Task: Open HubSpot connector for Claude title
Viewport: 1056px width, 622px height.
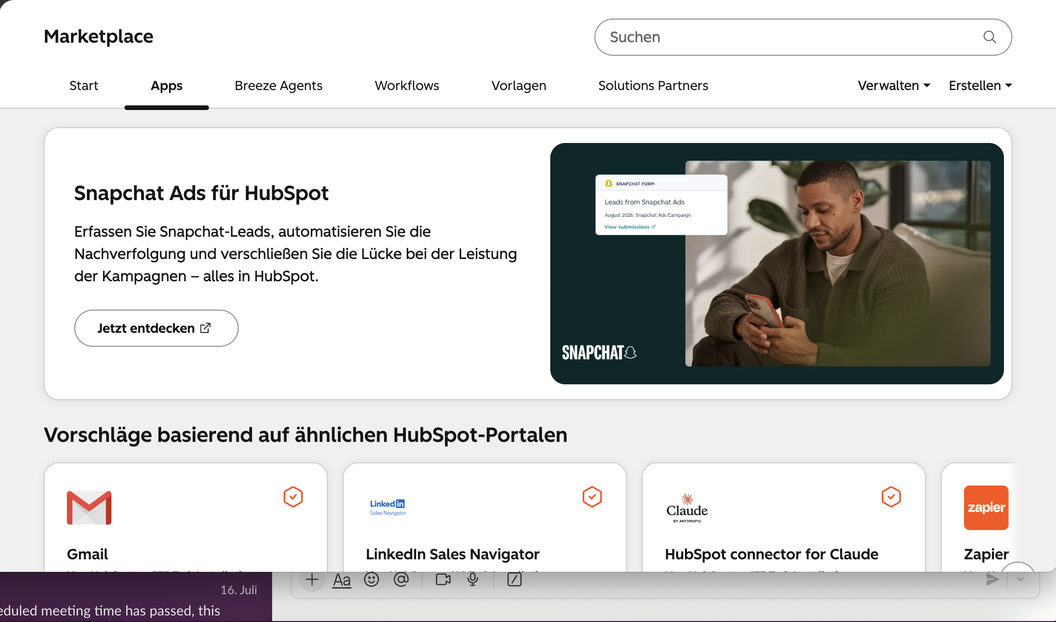Action: [x=771, y=554]
